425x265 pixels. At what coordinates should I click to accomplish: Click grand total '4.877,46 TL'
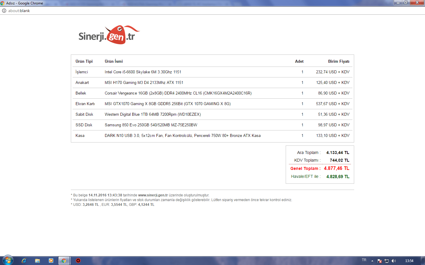[336, 168]
